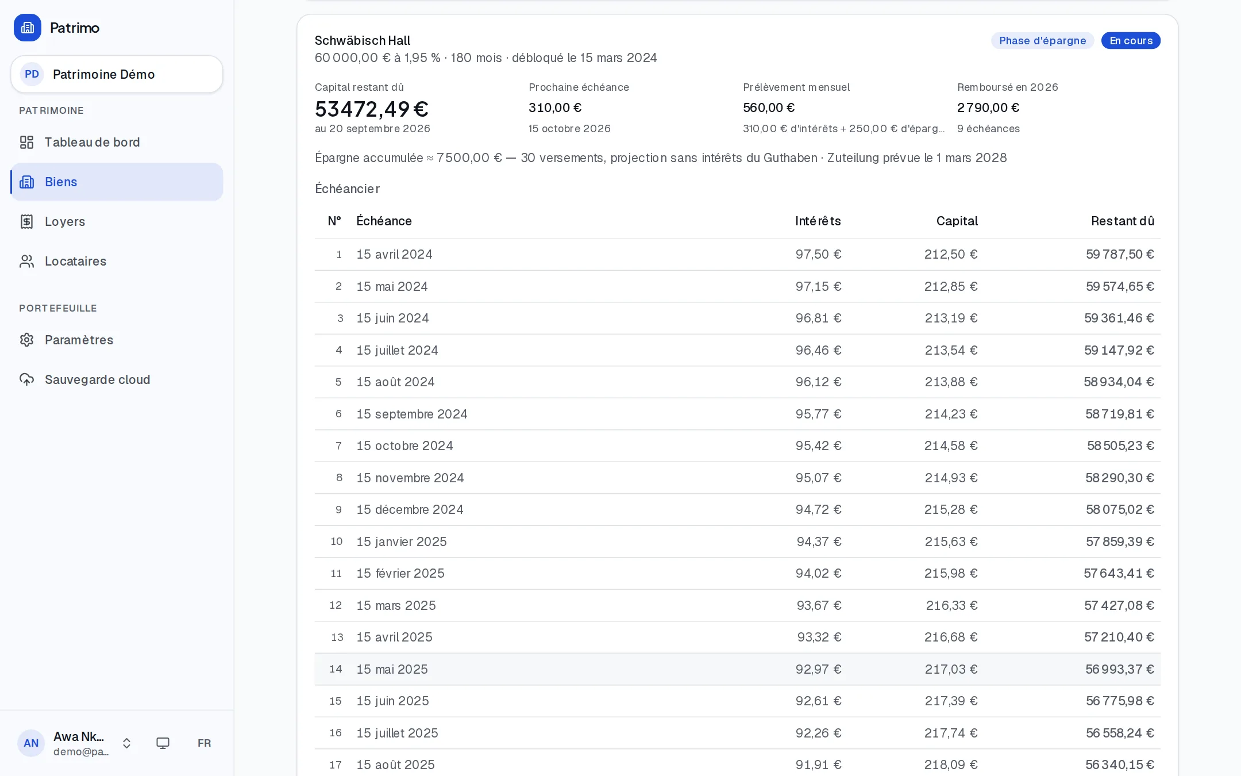Viewport: 1241px width, 776px height.
Task: Switch language with the FR button
Action: (204, 743)
